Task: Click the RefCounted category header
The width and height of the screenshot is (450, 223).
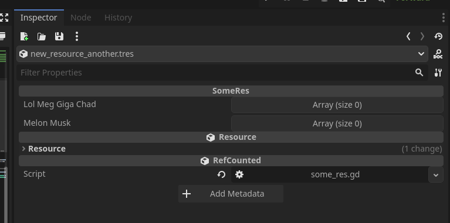Action: [231, 160]
